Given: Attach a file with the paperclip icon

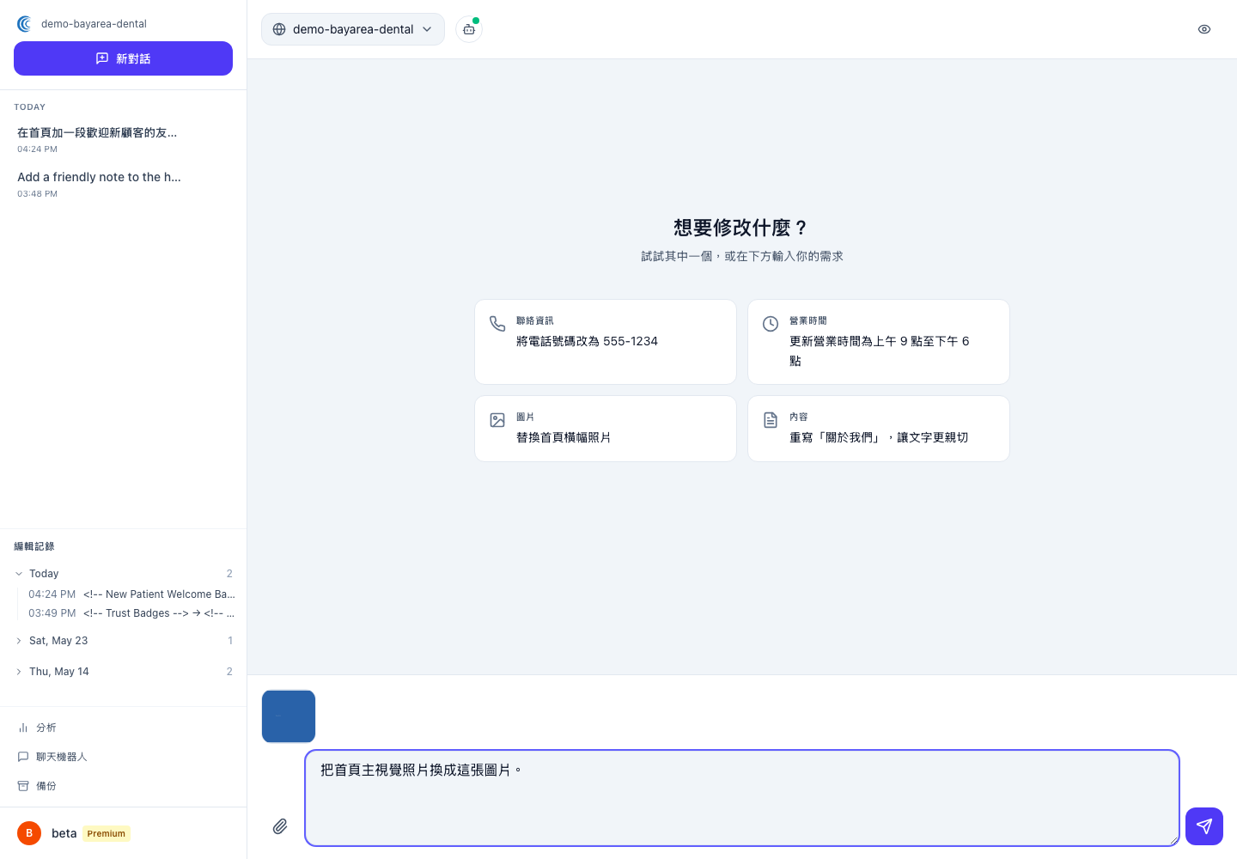Looking at the screenshot, I should (x=280, y=826).
